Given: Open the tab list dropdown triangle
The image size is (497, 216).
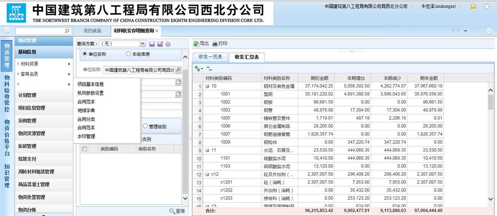Looking at the screenshot, I should point(465,31).
